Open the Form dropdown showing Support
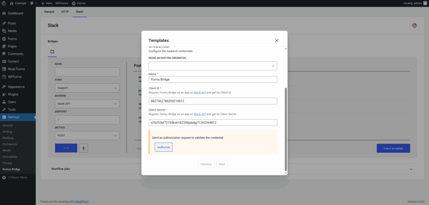This screenshot has height=205, width=429. pyautogui.click(x=87, y=88)
